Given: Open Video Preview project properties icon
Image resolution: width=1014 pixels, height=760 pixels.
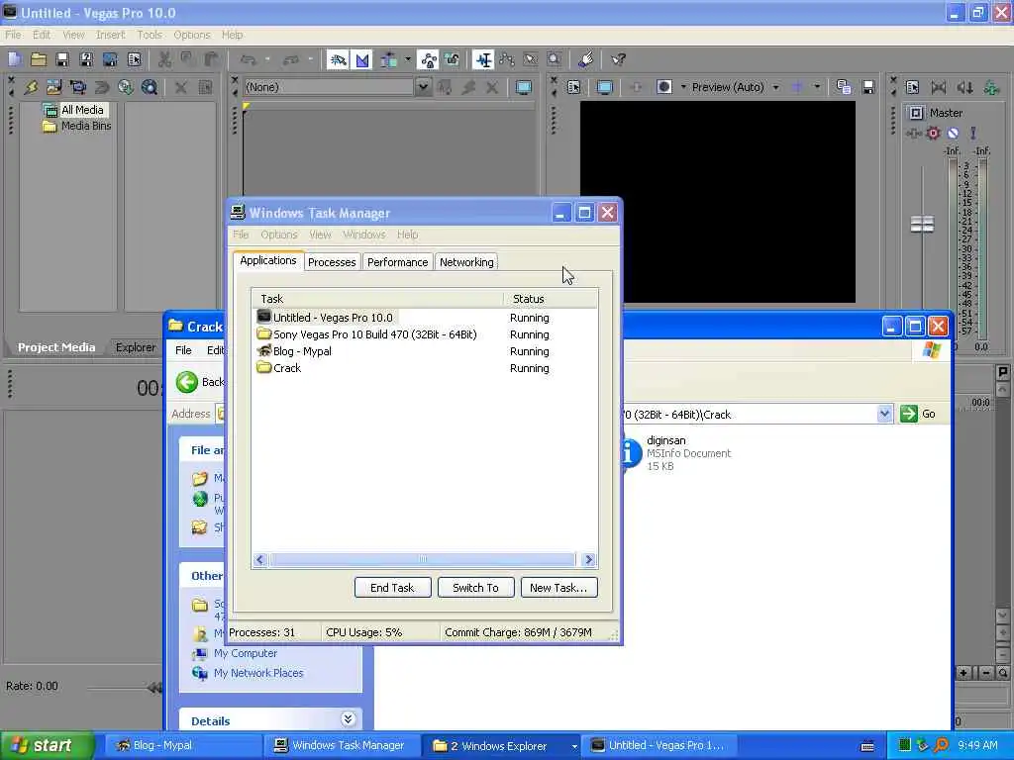Looking at the screenshot, I should click(573, 87).
